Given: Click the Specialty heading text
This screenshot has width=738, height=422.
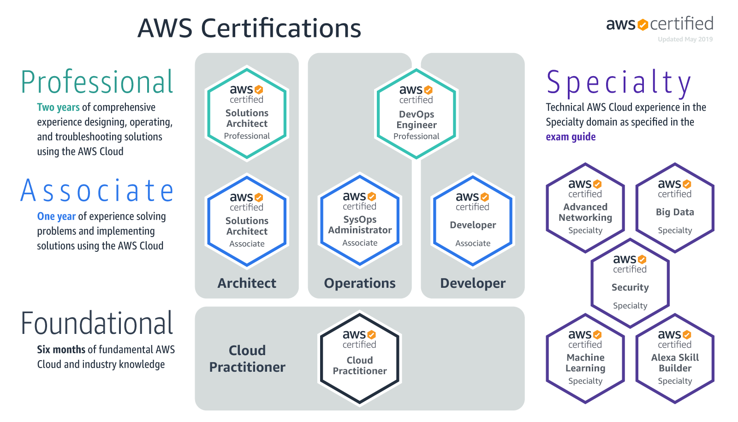Looking at the screenshot, I should pos(619,83).
